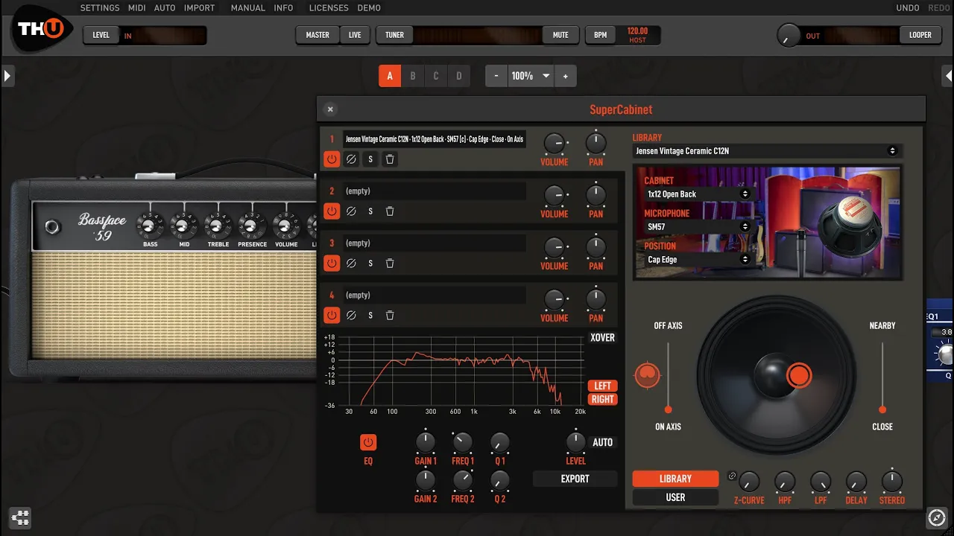Viewport: 954px width, 536px height.
Task: Click the Q 2 EQ knob
Action: [x=500, y=480]
